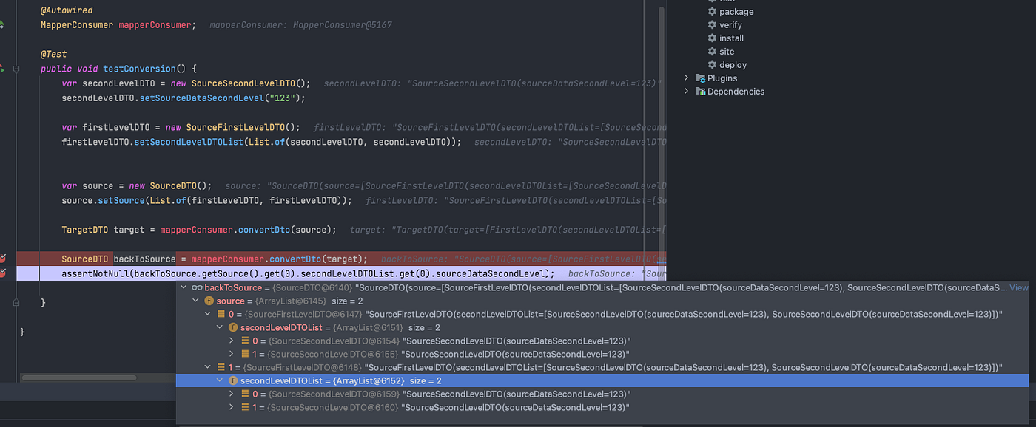Toggle the breakpoint on the assertNotNull line
This screenshot has height=427, width=1036.
[3, 273]
